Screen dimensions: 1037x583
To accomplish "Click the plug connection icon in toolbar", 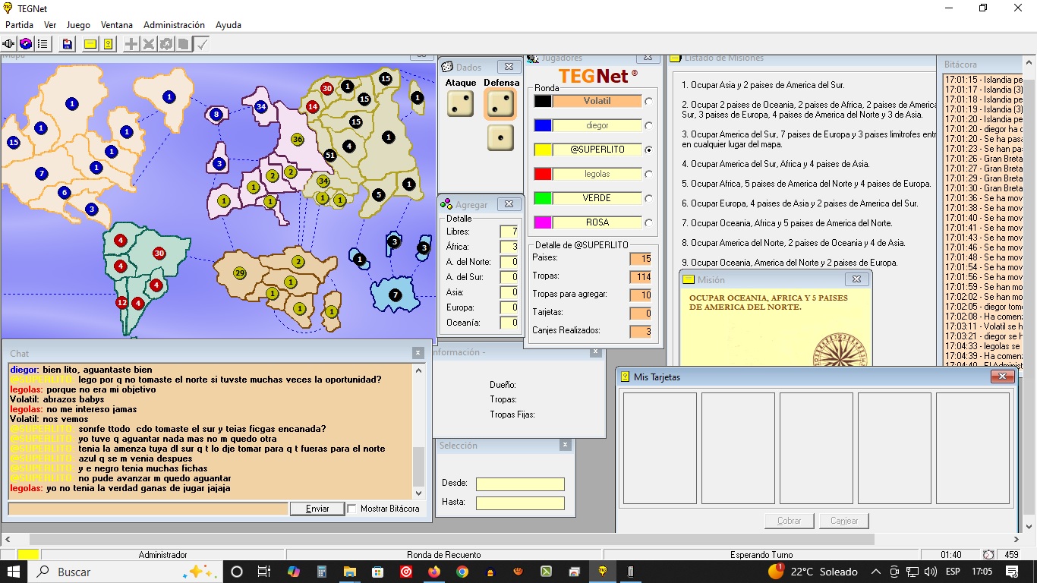I will tap(9, 44).
